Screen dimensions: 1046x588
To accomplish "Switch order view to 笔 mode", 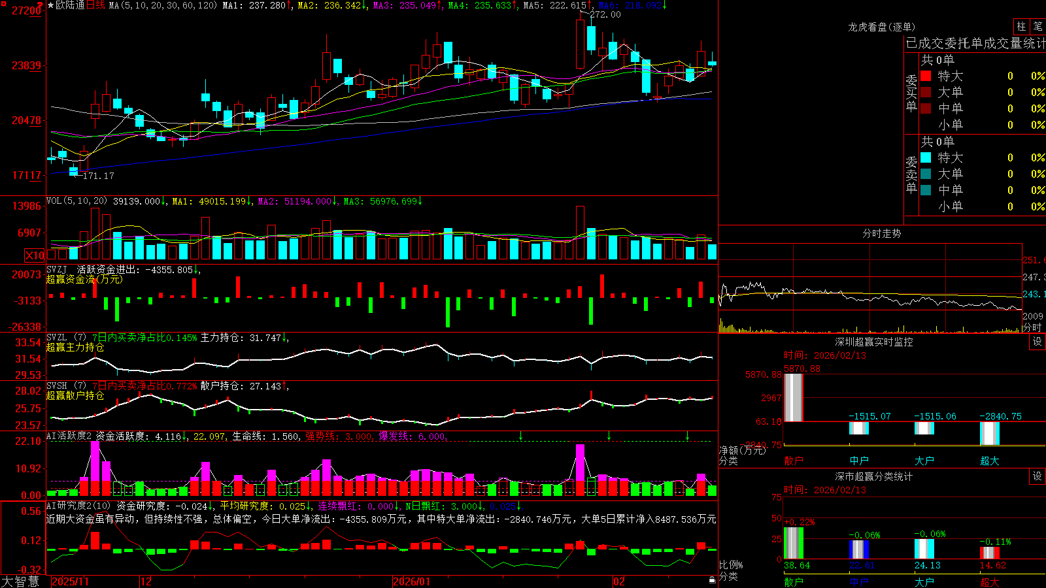I will tap(1038, 26).
